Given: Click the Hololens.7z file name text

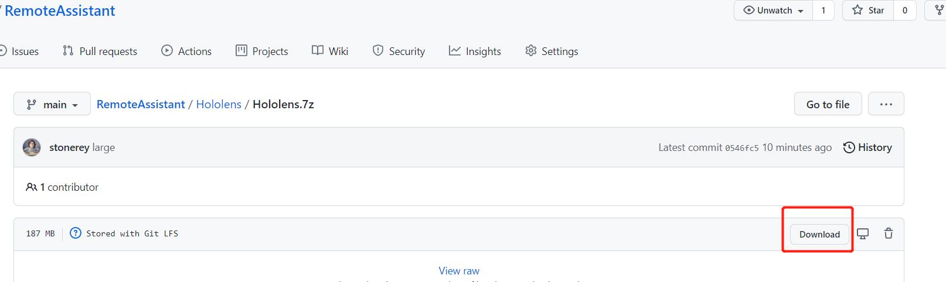Looking at the screenshot, I should coord(283,104).
